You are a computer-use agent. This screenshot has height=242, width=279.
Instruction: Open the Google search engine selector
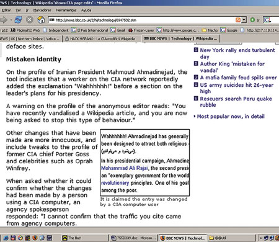click(267, 20)
